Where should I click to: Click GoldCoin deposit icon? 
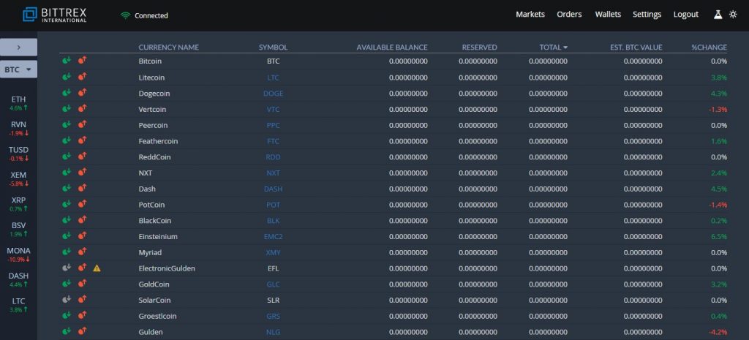(x=67, y=284)
